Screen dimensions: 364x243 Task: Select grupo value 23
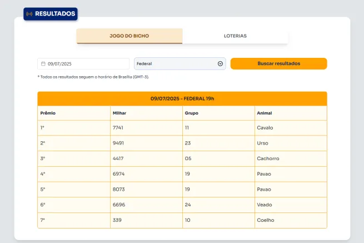point(218,143)
